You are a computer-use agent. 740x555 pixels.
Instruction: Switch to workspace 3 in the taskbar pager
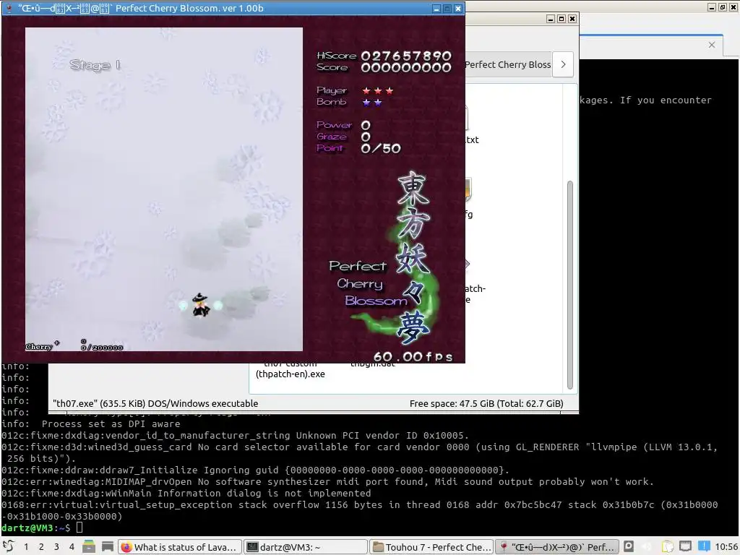point(56,546)
